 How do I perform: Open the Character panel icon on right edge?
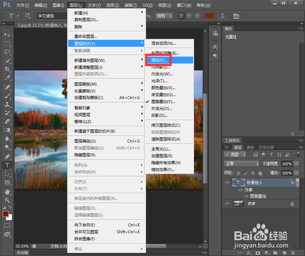click(x=215, y=47)
